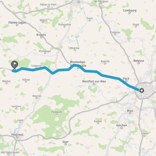This screenshot has height=156, width=156.
Task: Click the Pacé town circle
Action: point(126,81)
